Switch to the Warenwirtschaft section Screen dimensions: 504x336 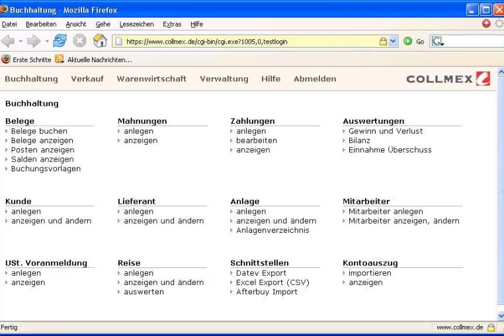pos(151,79)
